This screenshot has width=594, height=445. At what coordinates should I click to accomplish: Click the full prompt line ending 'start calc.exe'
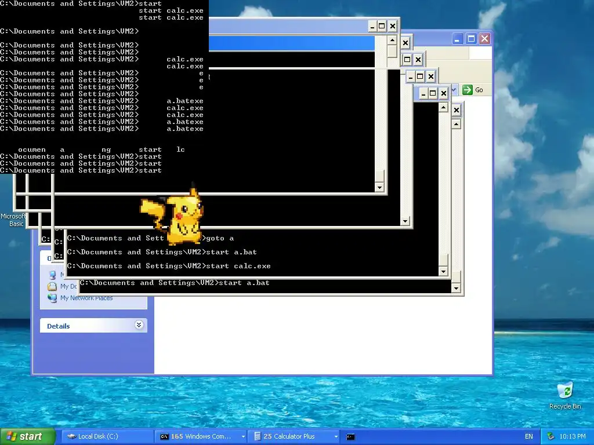pyautogui.click(x=169, y=266)
